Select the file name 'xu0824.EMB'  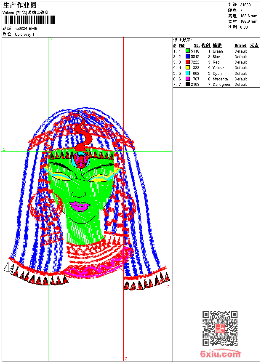[26, 29]
